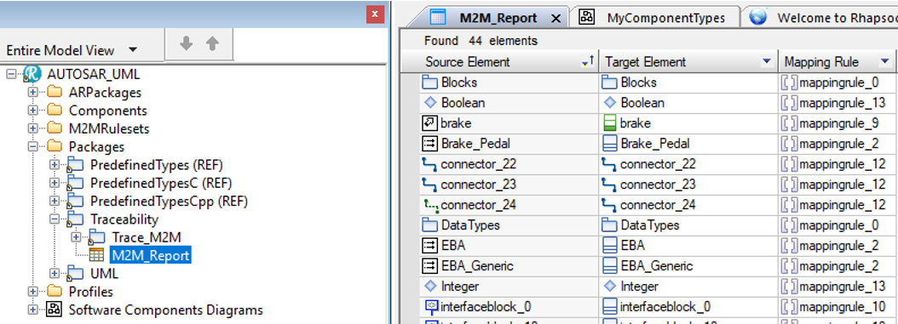Select the connector_23 target cell
The image size is (898, 324).
tap(688, 184)
